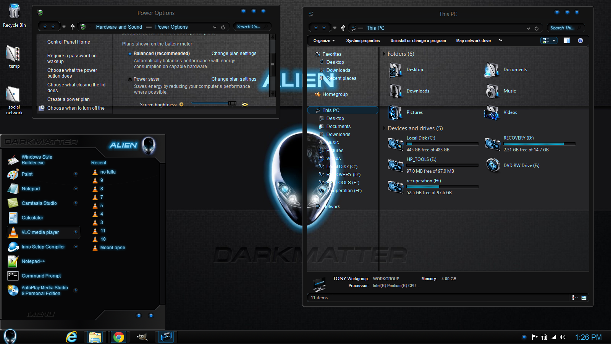Screen dimensions: 611x344
Task: Open This PC address bar history dropdown
Action: tap(528, 28)
